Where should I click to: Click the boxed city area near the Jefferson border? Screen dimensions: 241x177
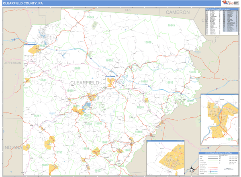pyautogui.click(x=30, y=50)
